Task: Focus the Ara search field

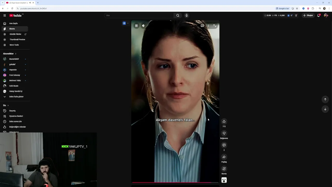Action: coord(139,15)
